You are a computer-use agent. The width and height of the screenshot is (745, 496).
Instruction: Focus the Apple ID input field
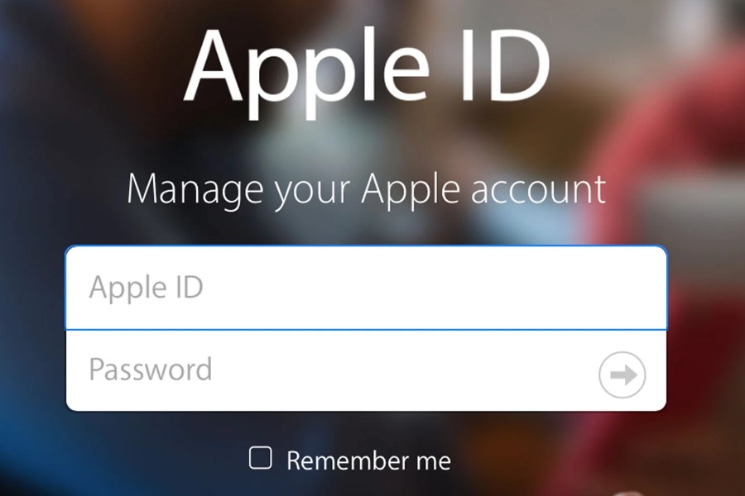pyautogui.click(x=366, y=288)
